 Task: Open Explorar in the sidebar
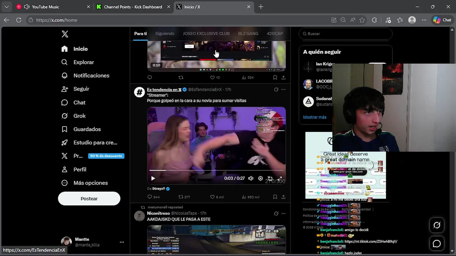click(77, 62)
